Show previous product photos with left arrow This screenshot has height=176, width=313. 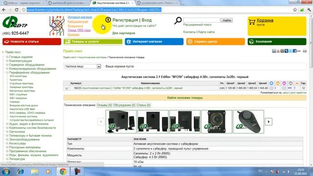pos(101,122)
